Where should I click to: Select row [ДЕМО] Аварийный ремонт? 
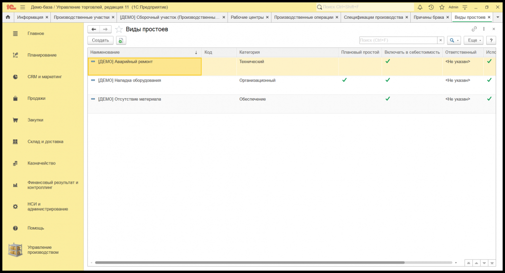pos(291,66)
